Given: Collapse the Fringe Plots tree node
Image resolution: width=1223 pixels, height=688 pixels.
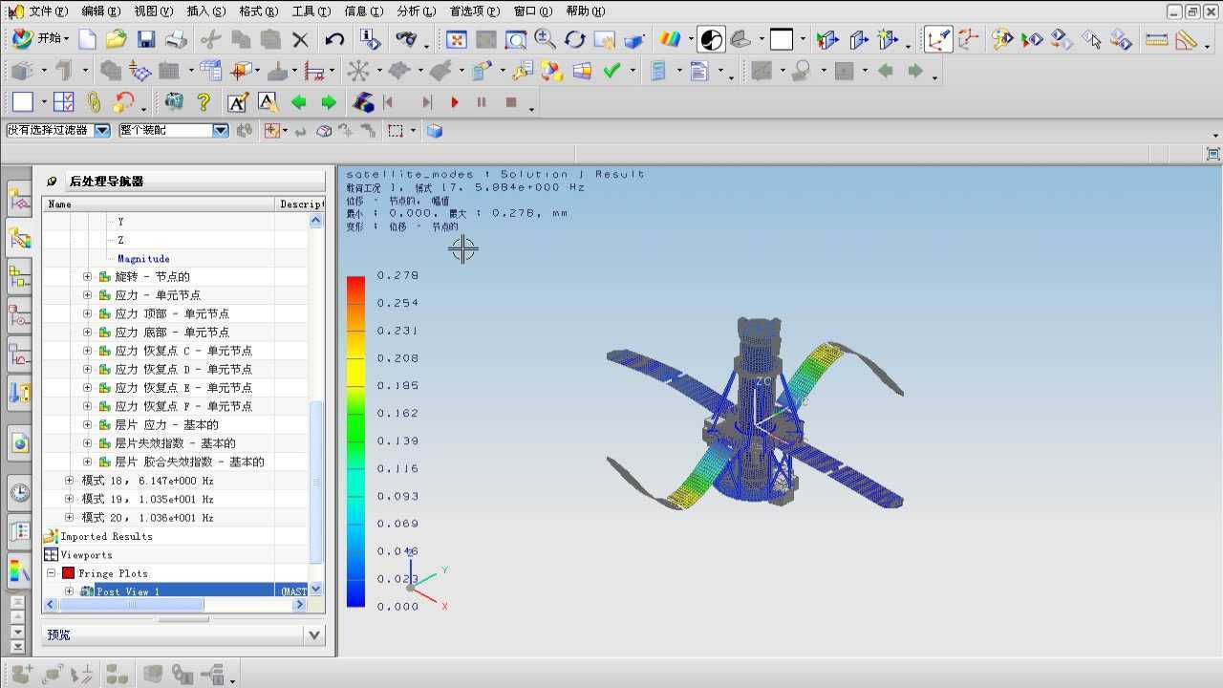Looking at the screenshot, I should pos(52,573).
